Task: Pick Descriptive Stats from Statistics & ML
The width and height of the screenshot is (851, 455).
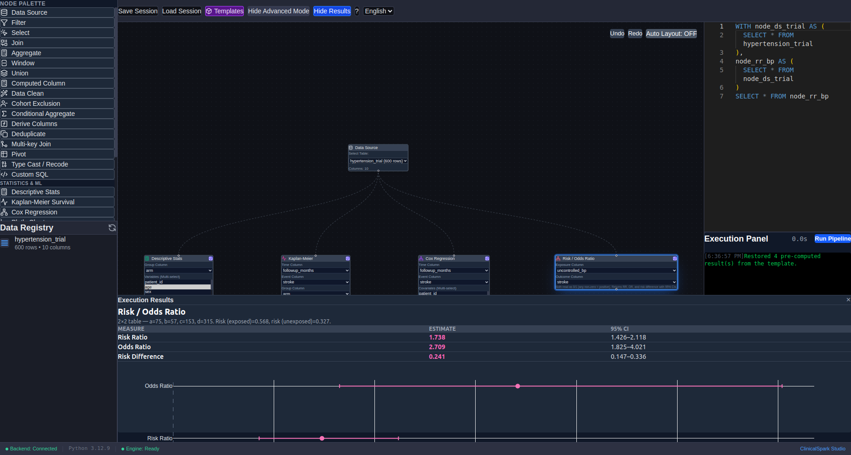Action: coord(57,192)
